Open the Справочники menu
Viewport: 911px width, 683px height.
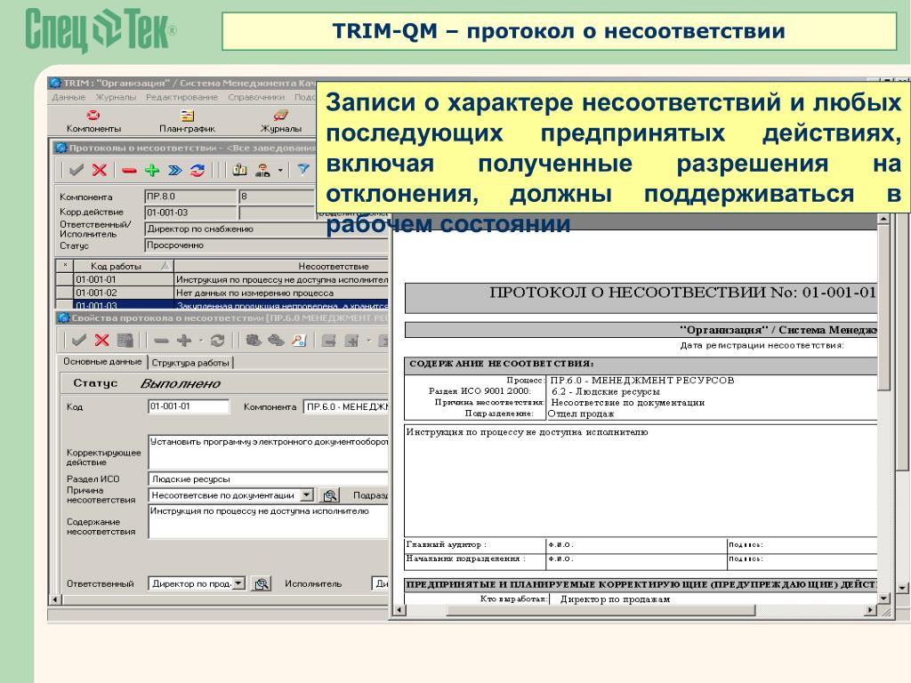(256, 97)
